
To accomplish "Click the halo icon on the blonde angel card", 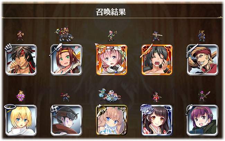I will click(10, 107).
